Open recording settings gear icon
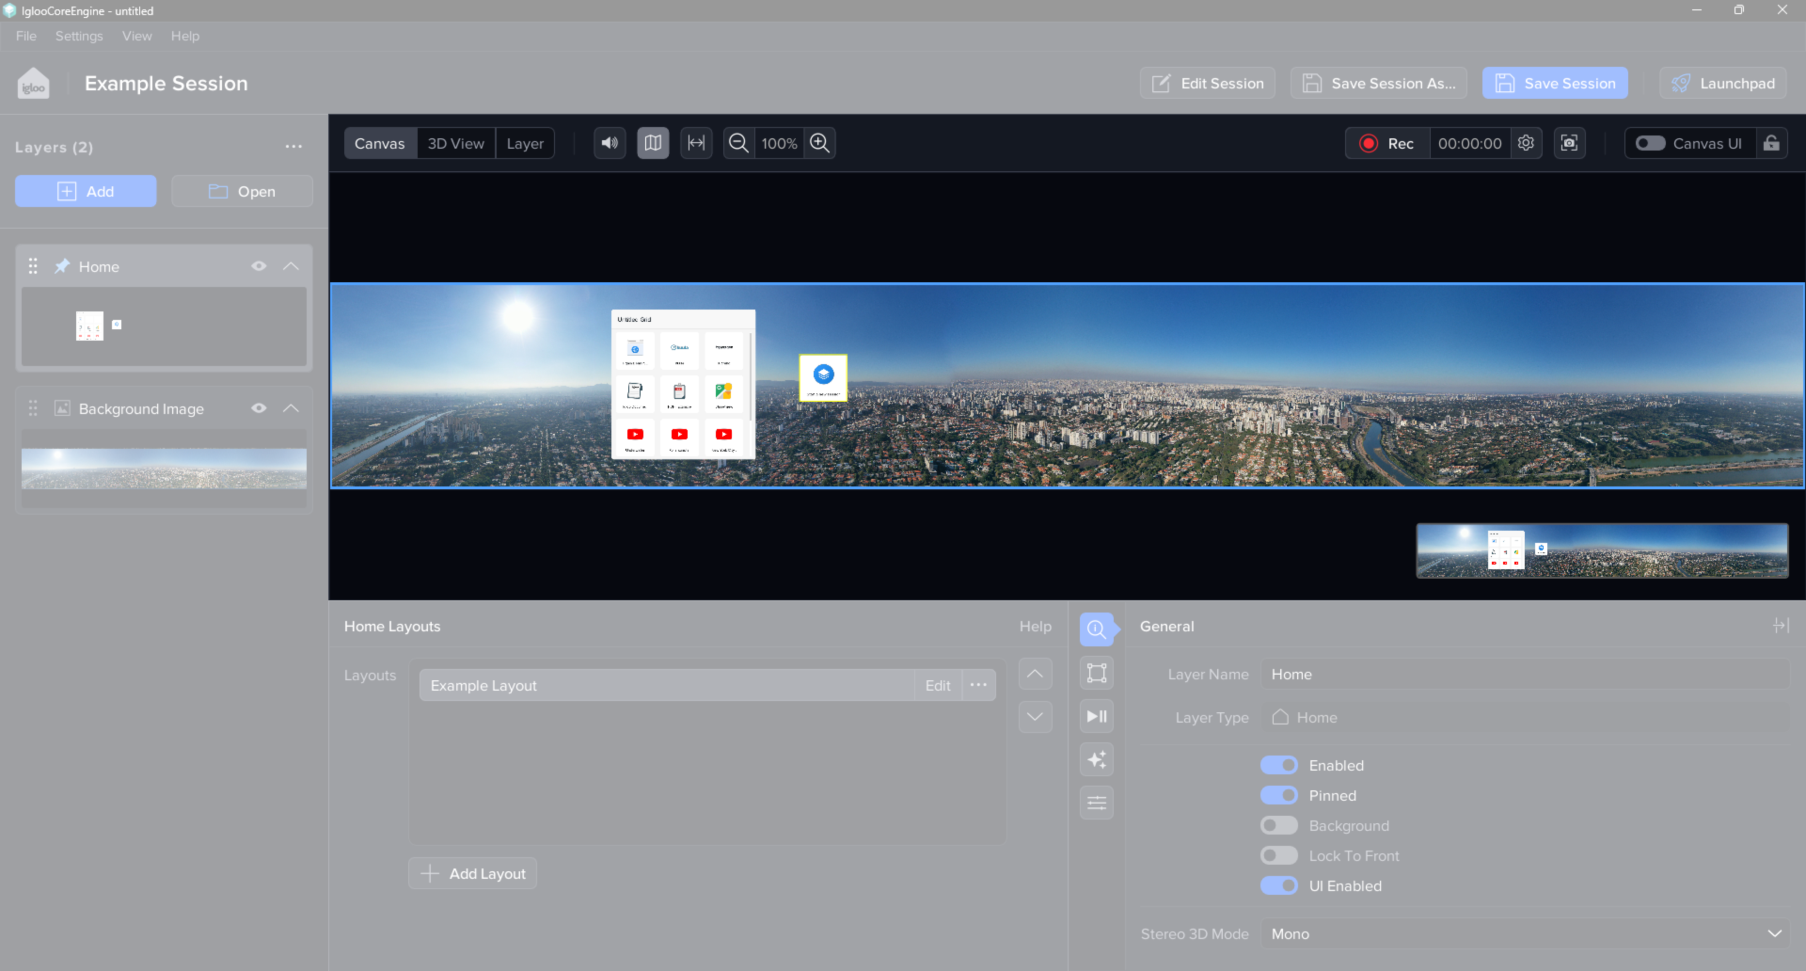This screenshot has width=1806, height=971. [1526, 143]
